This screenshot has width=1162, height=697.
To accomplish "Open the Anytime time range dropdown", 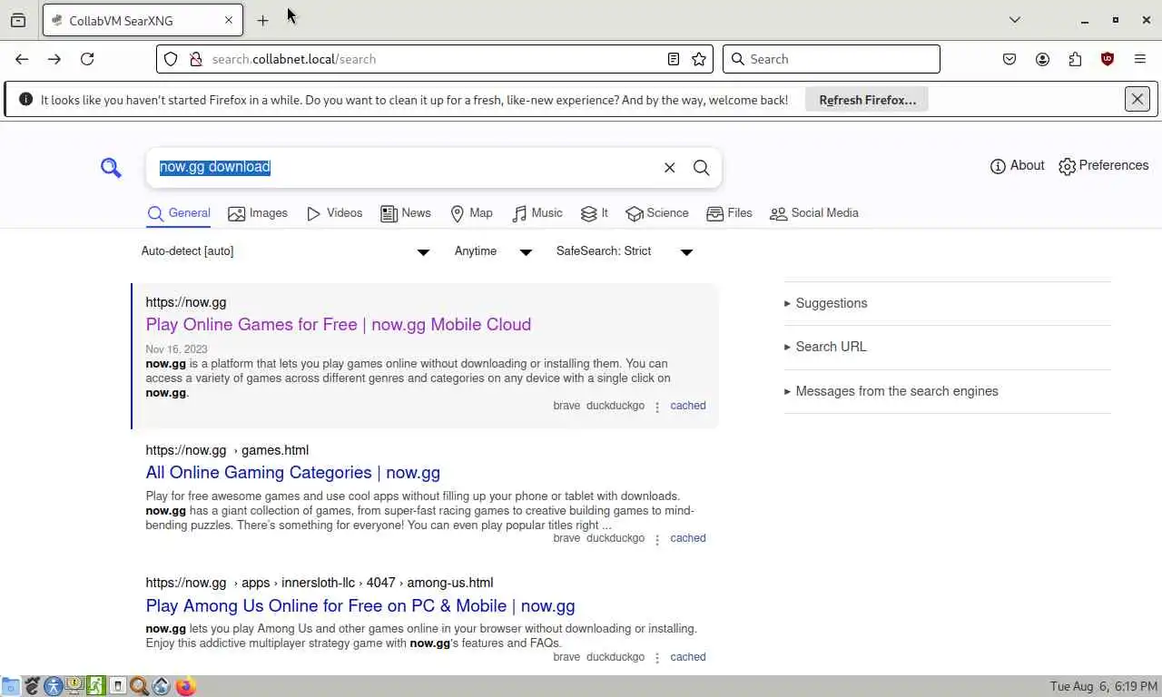I will 493,251.
